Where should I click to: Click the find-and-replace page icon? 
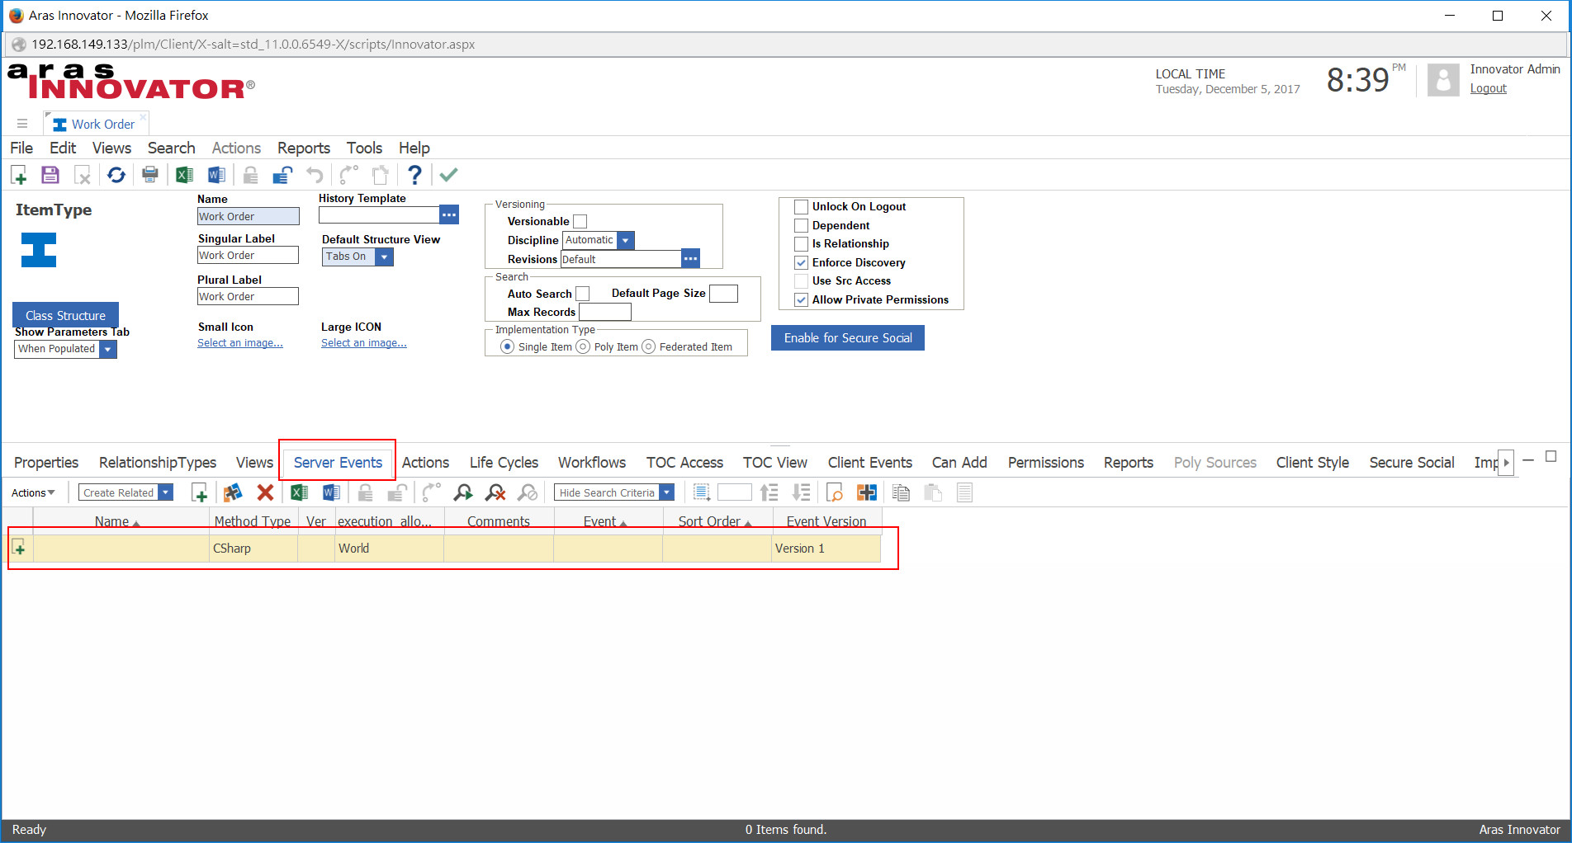835,493
